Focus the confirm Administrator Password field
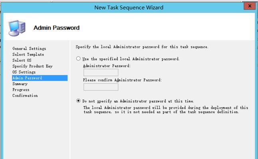This screenshot has height=159, width=258. [x=101, y=87]
